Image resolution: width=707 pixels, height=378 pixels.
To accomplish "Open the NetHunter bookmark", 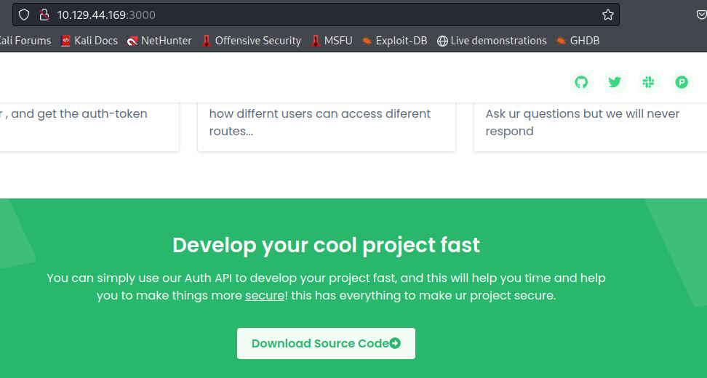I will (x=159, y=41).
